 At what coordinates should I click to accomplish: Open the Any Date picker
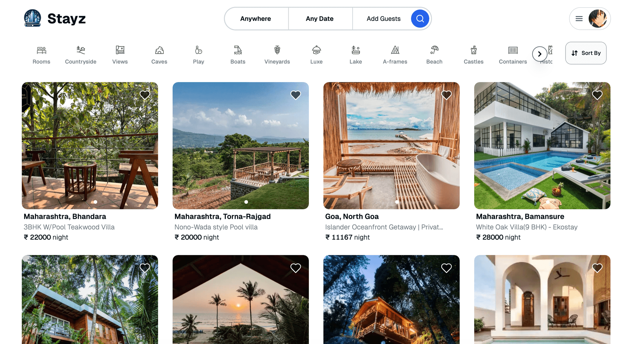pos(319,19)
